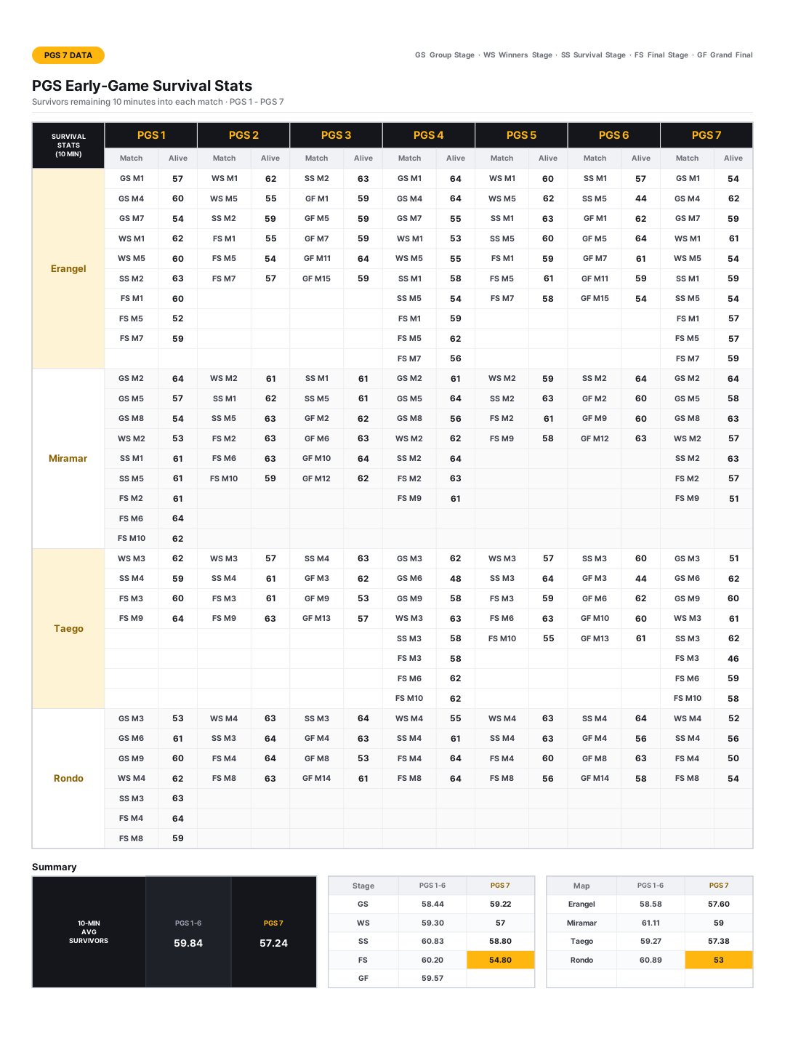Image resolution: width=785 pixels, height=1047 pixels.
Task: Click the Taego map label in the main table
Action: point(68,628)
